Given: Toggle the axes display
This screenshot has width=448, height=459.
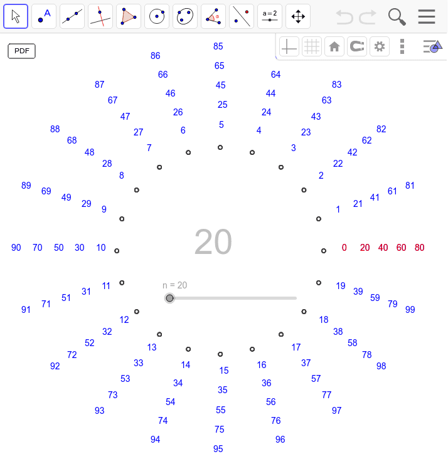Looking at the screenshot, I should tap(289, 46).
